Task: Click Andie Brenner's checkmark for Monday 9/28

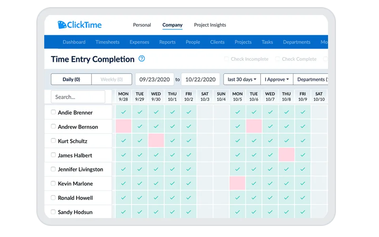Action: 123,112
